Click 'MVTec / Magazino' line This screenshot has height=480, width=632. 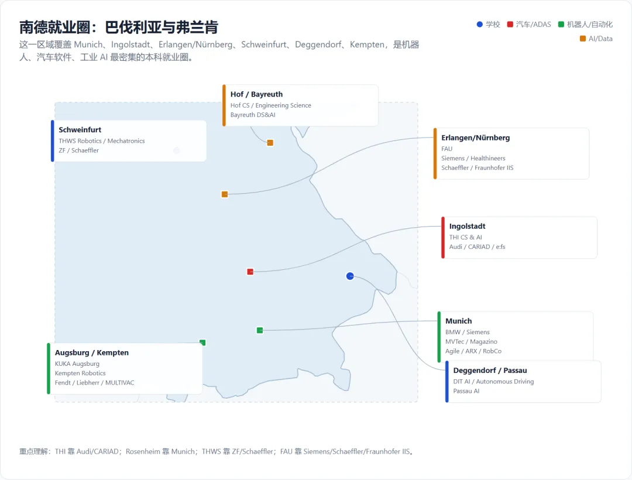(x=471, y=342)
